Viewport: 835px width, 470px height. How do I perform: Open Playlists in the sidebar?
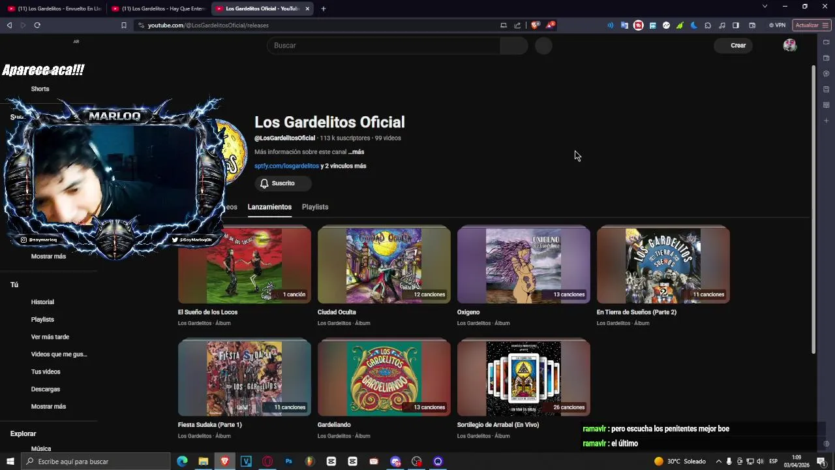tap(42, 320)
